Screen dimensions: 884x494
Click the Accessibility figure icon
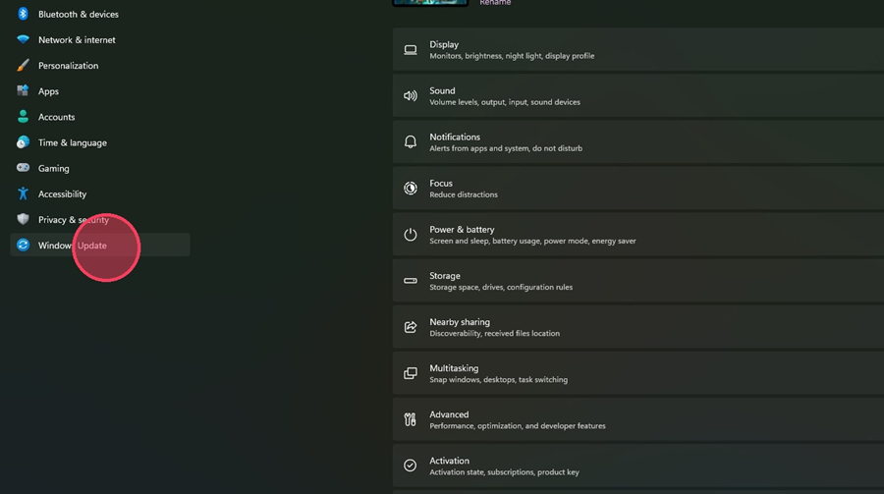click(23, 193)
